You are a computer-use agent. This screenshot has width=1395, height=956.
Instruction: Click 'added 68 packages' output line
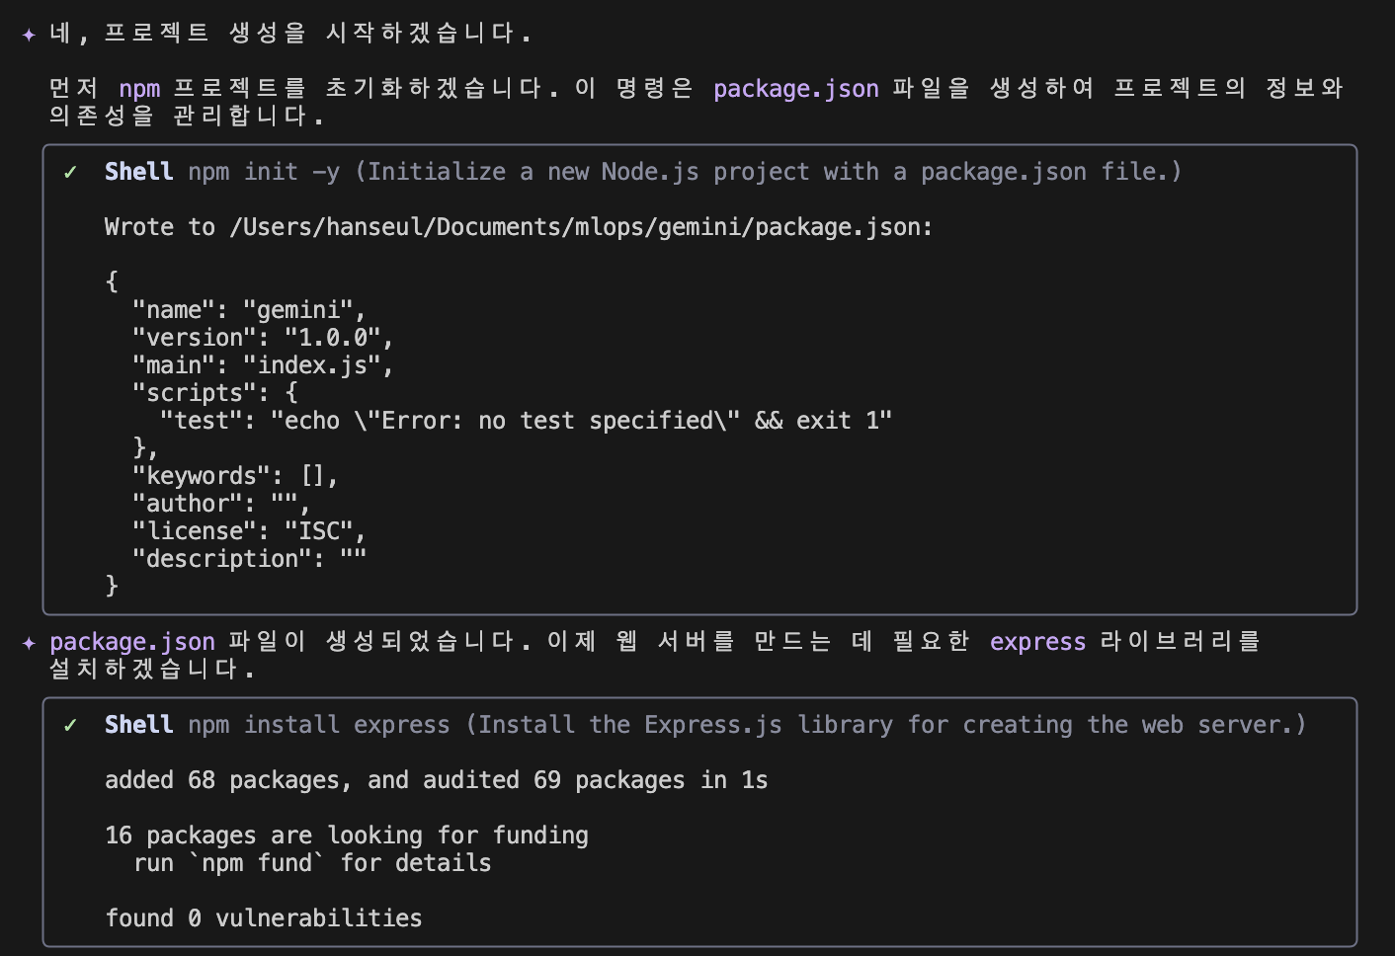click(x=436, y=780)
